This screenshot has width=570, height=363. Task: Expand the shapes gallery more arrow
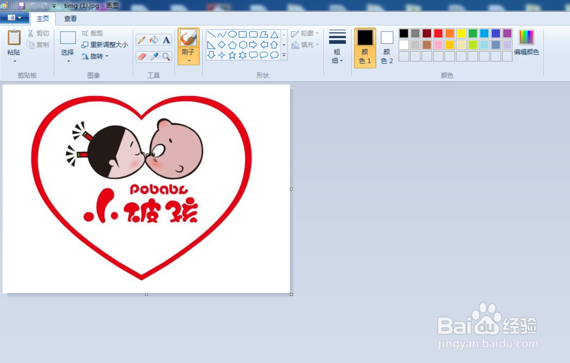point(284,55)
